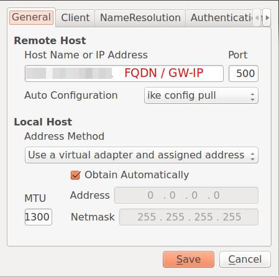Click the first octet of the Netmask field
Viewport: 279px width, 277px height.
tap(147, 217)
